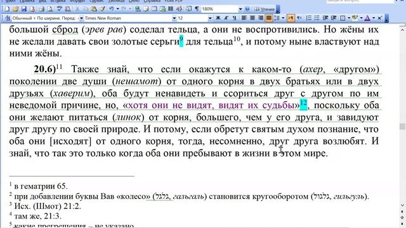Open the Formatting toolbar options chevron

click(x=387, y=18)
